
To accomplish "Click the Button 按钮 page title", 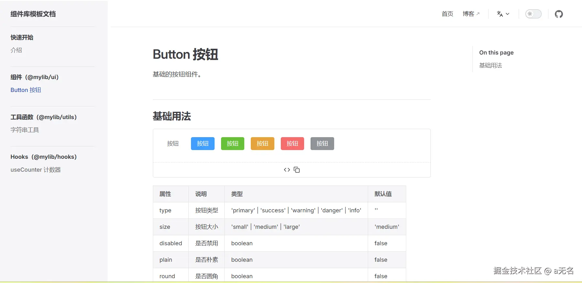I will pos(185,54).
